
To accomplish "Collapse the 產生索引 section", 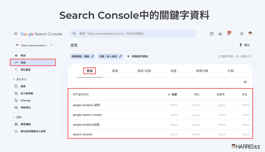I will pyautogui.click(x=20, y=79).
